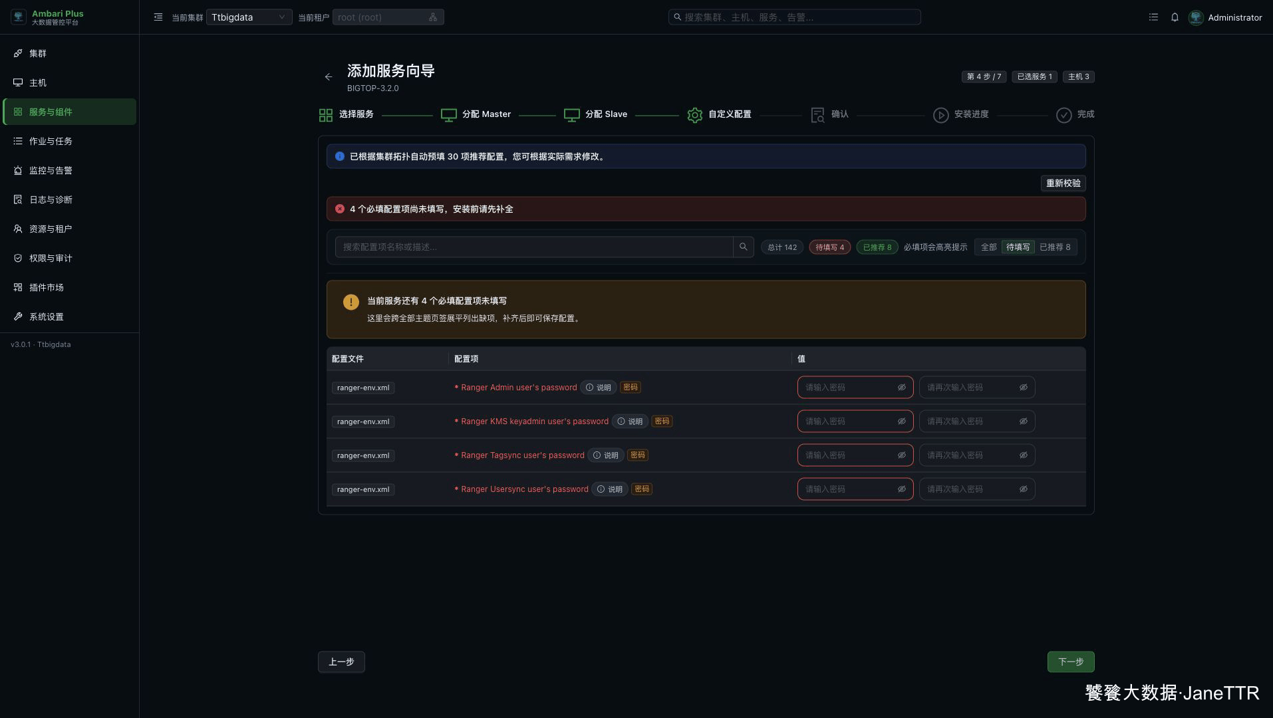
Task: Click the 主机 3 badge
Action: tap(1078, 77)
